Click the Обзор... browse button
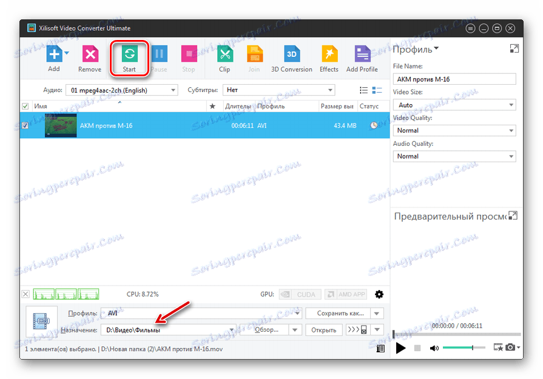 click(x=264, y=330)
